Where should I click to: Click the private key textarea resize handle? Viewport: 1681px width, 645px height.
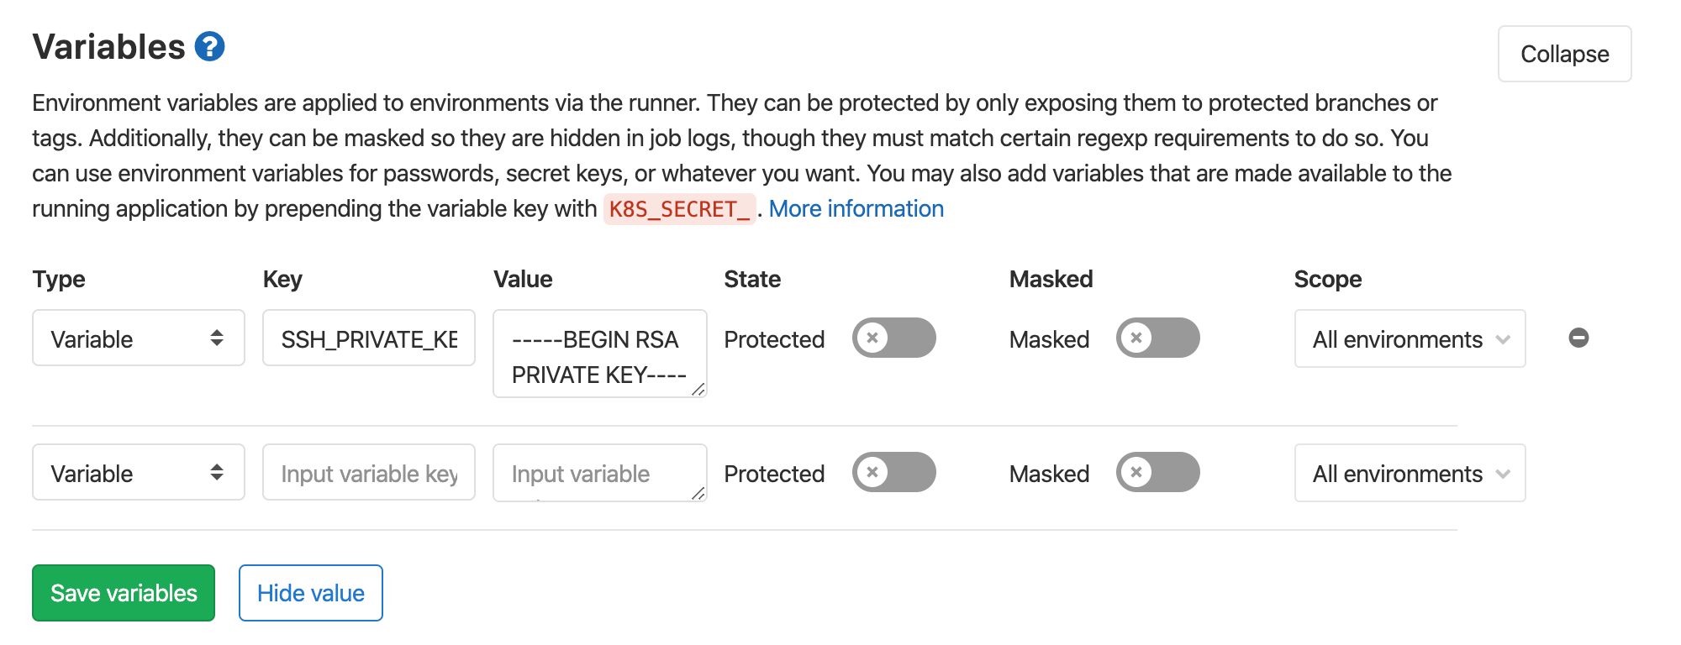coord(698,389)
